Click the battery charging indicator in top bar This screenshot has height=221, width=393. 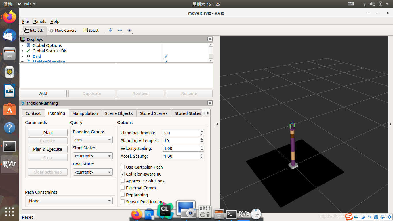[381, 4]
